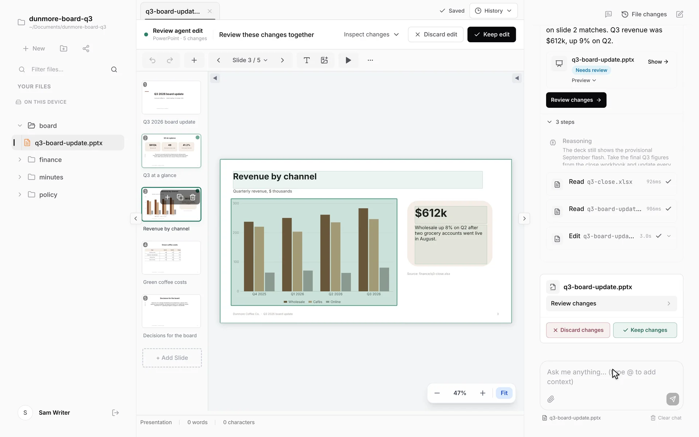Viewport: 699px width, 437px height.
Task: Toggle Fit zoom mode
Action: (x=504, y=393)
